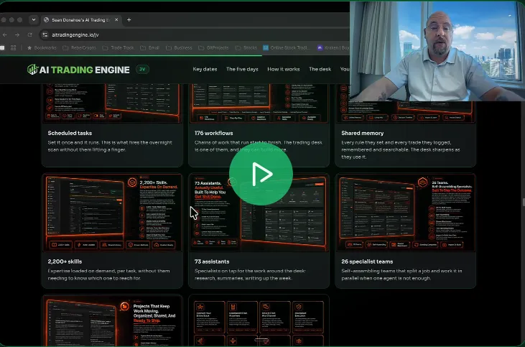Click the AI Trading Engine logo

[78, 70]
